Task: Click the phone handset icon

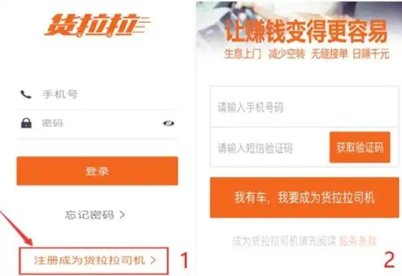Action: [x=26, y=95]
